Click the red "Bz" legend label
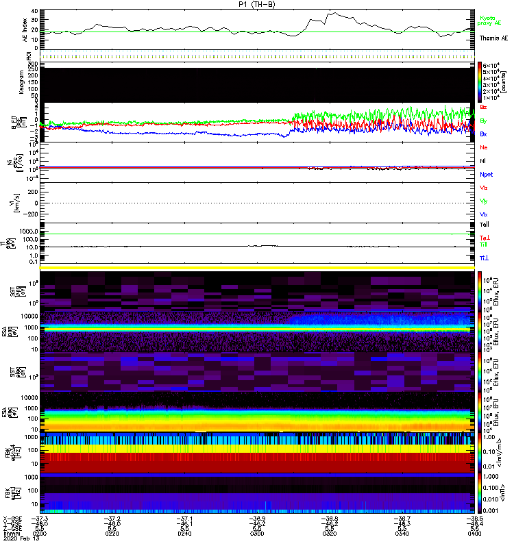 (x=483, y=107)
